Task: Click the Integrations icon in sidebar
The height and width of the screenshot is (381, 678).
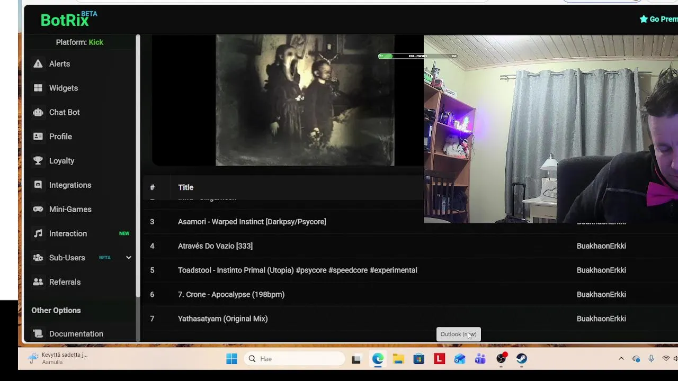Action: [38, 185]
